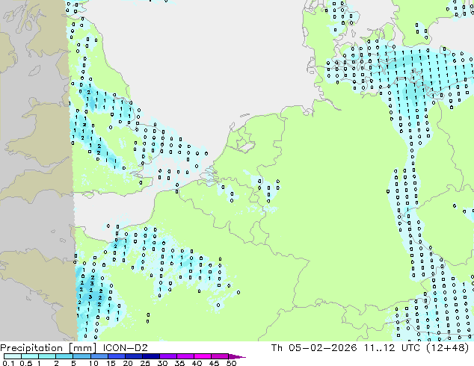Click the 15–20 mm legend color swatch
Screen dimensions: 474x366
pos(116,356)
